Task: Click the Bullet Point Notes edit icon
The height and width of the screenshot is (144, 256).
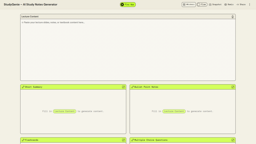Action: (233, 87)
